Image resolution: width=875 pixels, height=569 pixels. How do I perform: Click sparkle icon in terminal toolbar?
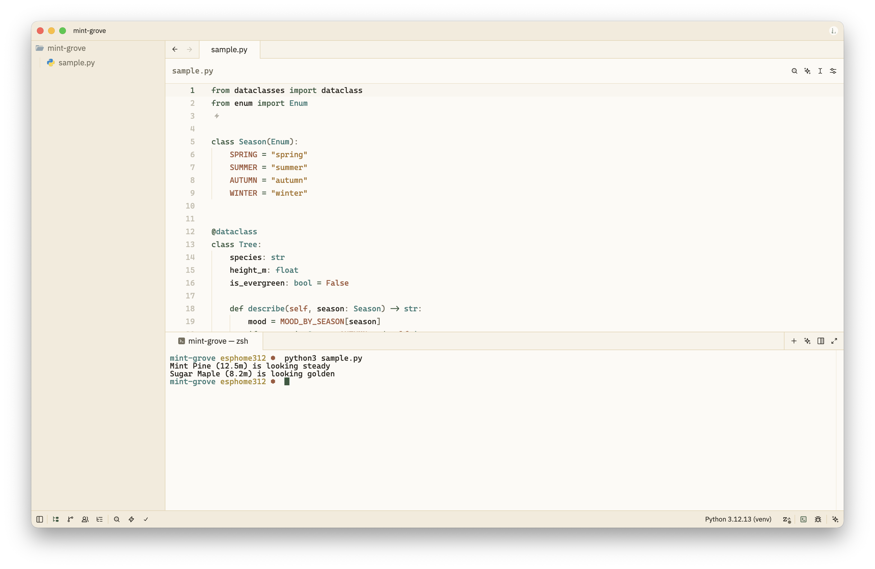click(807, 341)
